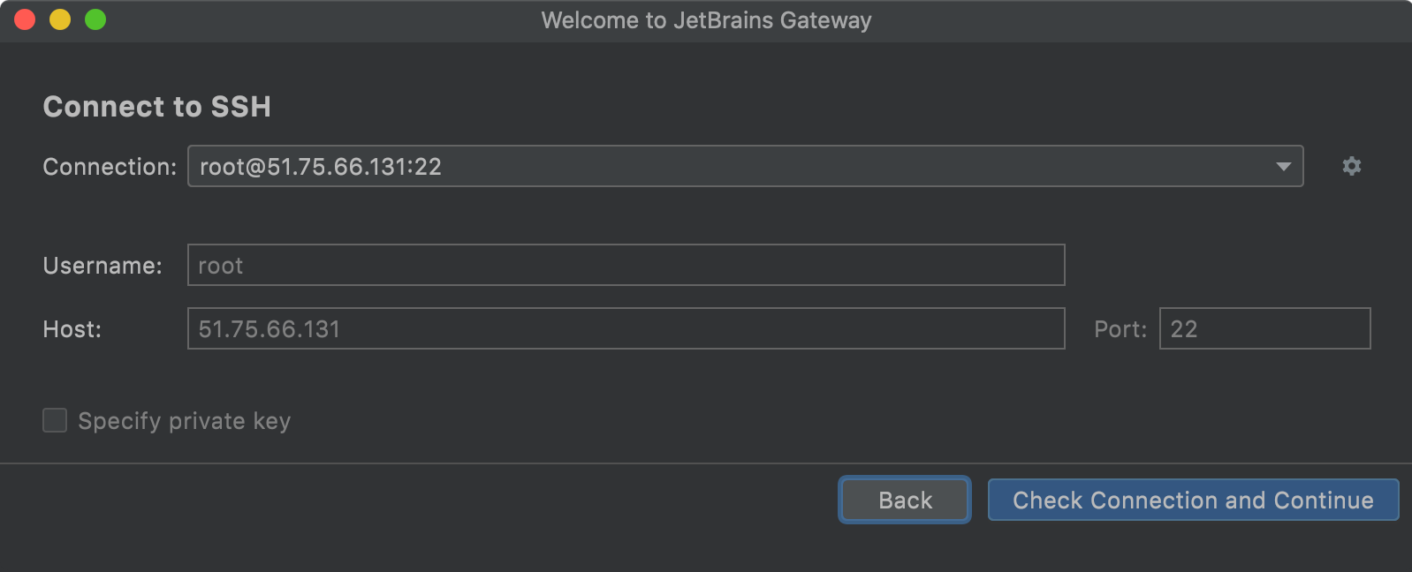The image size is (1412, 572).
Task: Click the Connect to SSH heading
Action: [157, 106]
